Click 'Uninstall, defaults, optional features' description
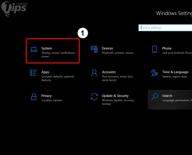Screen dimensions: 192x155 pos(58,78)
